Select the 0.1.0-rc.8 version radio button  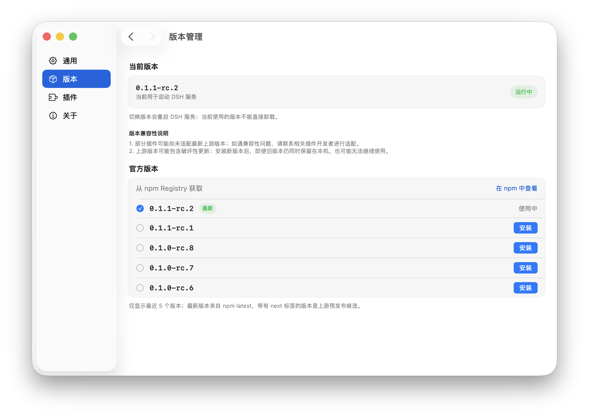click(140, 248)
